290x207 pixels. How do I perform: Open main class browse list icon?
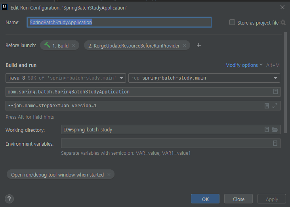pyautogui.click(x=275, y=91)
